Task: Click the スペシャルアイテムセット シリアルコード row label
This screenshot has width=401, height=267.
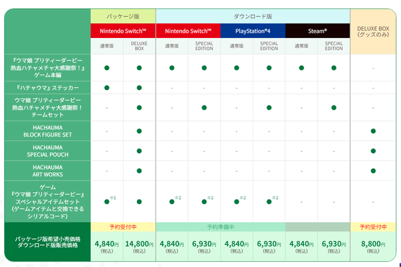Action: coord(47,202)
